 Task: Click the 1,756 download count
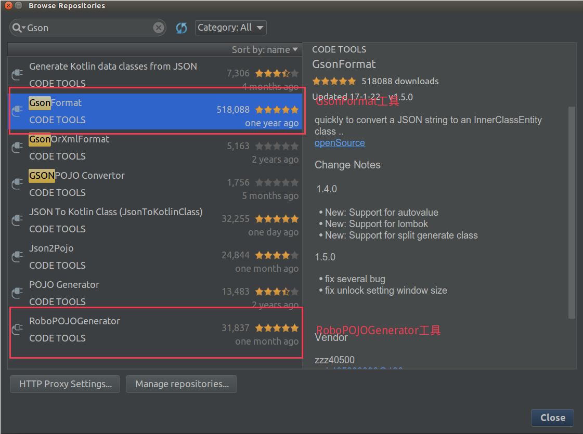(238, 182)
